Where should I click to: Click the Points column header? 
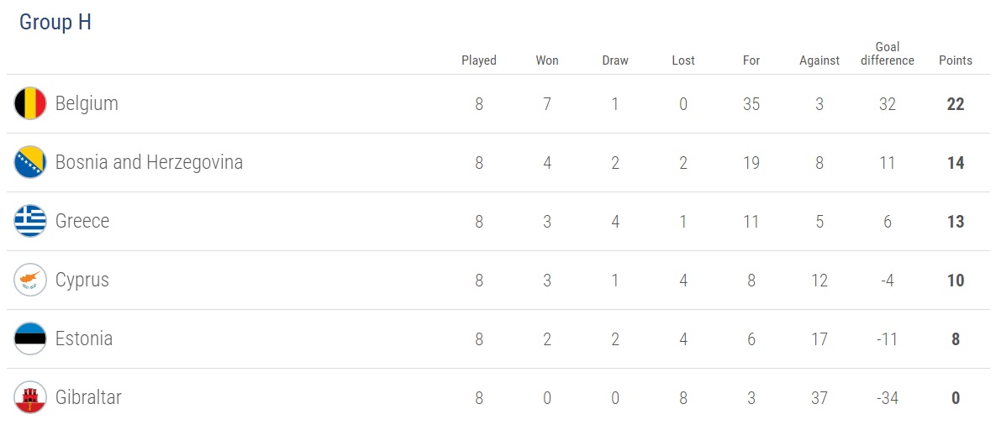956,60
